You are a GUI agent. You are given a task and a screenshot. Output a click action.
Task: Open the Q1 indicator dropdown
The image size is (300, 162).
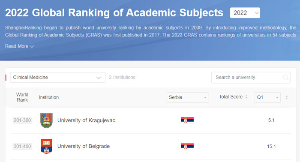tap(267, 97)
